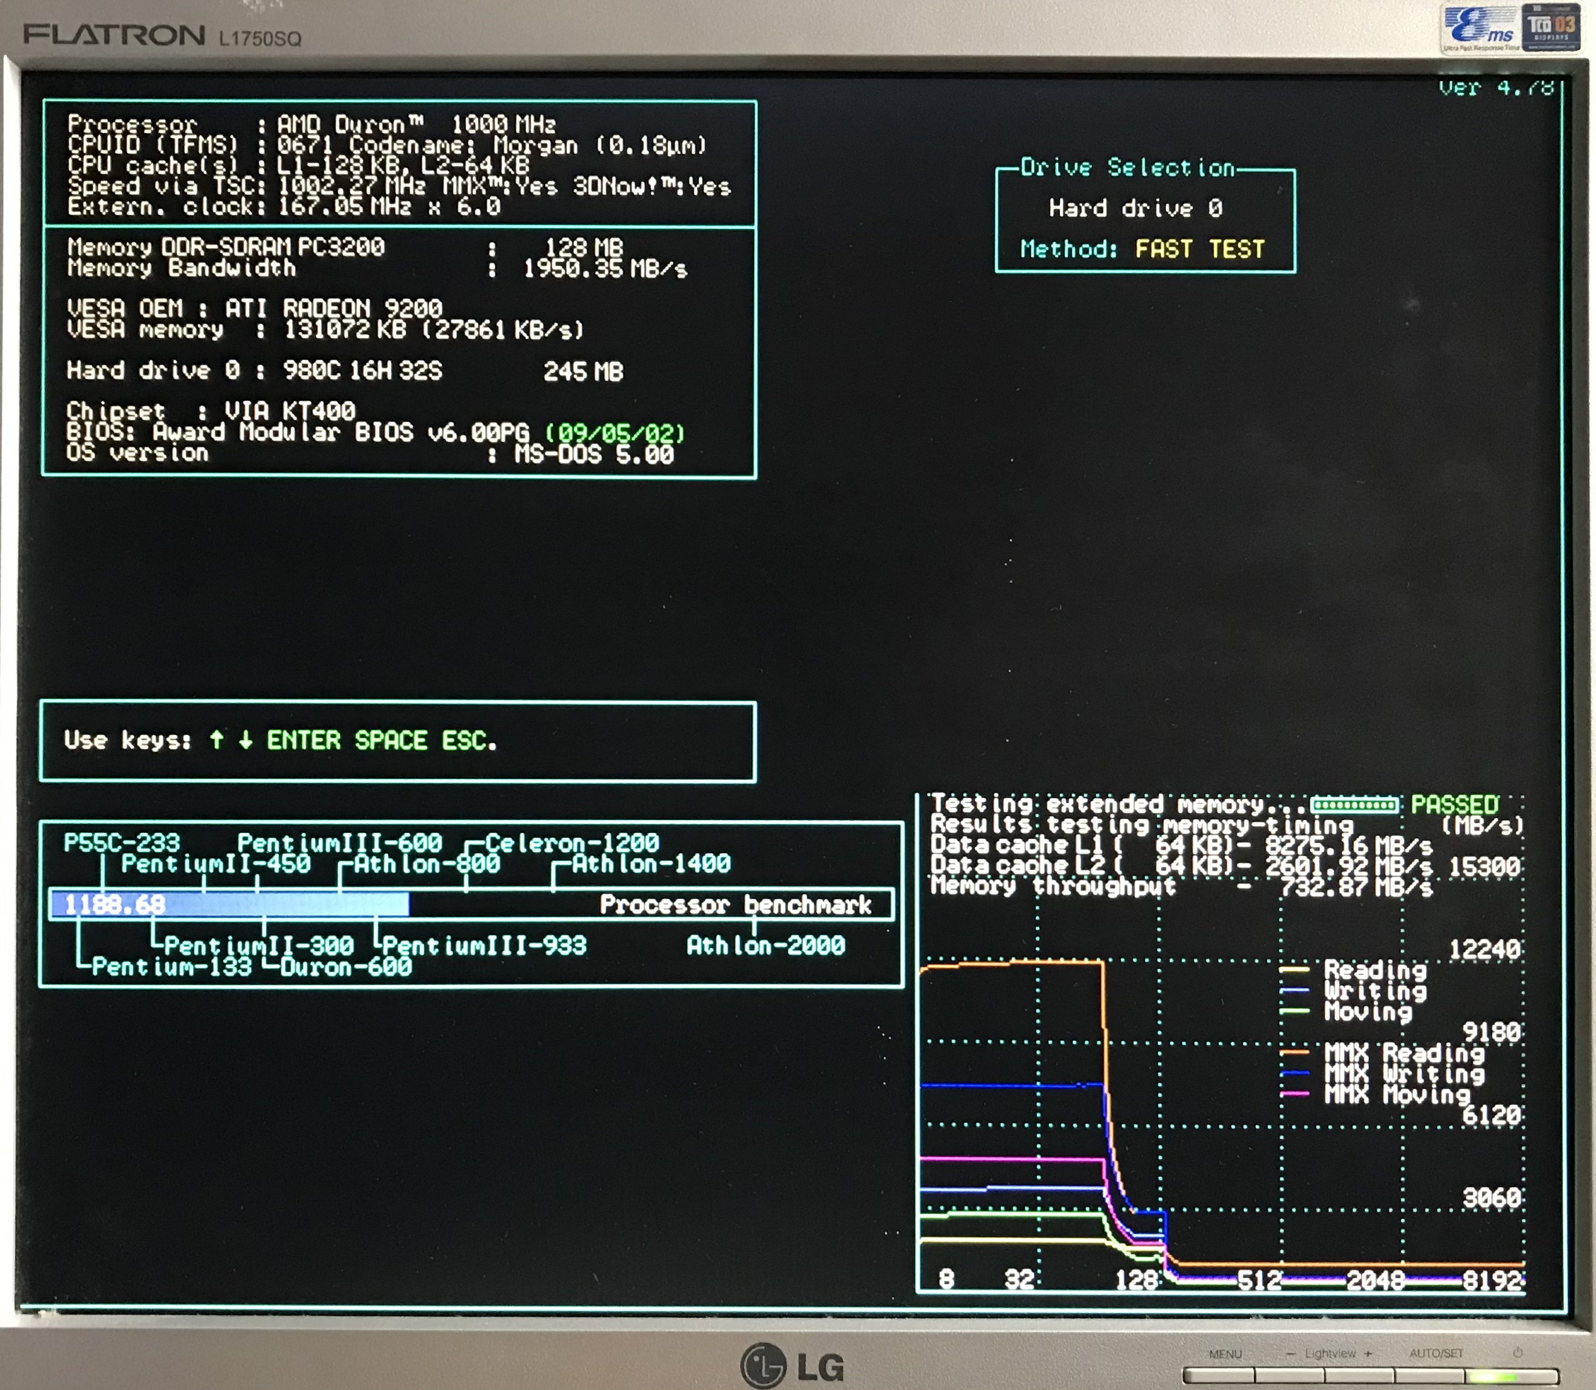This screenshot has height=1390, width=1596.
Task: Click the orange MMX Reading legend line
Action: pos(1294,1053)
